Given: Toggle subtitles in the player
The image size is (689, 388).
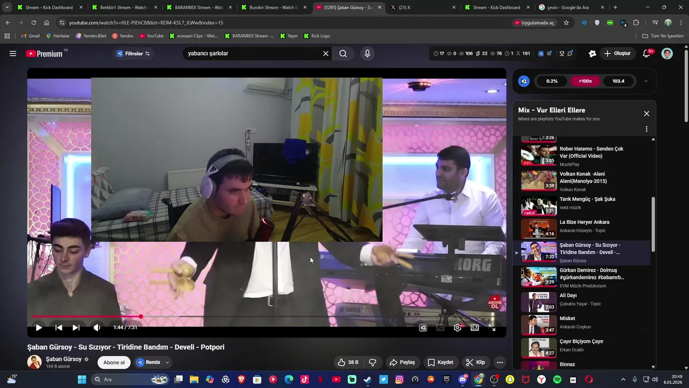Looking at the screenshot, I should 440,327.
